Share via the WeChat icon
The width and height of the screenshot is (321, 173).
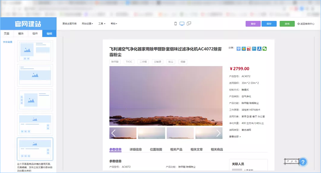(x=265, y=49)
